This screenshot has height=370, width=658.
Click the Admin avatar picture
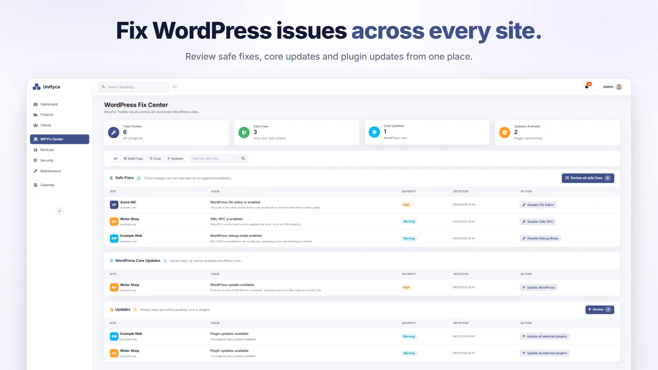coord(619,87)
